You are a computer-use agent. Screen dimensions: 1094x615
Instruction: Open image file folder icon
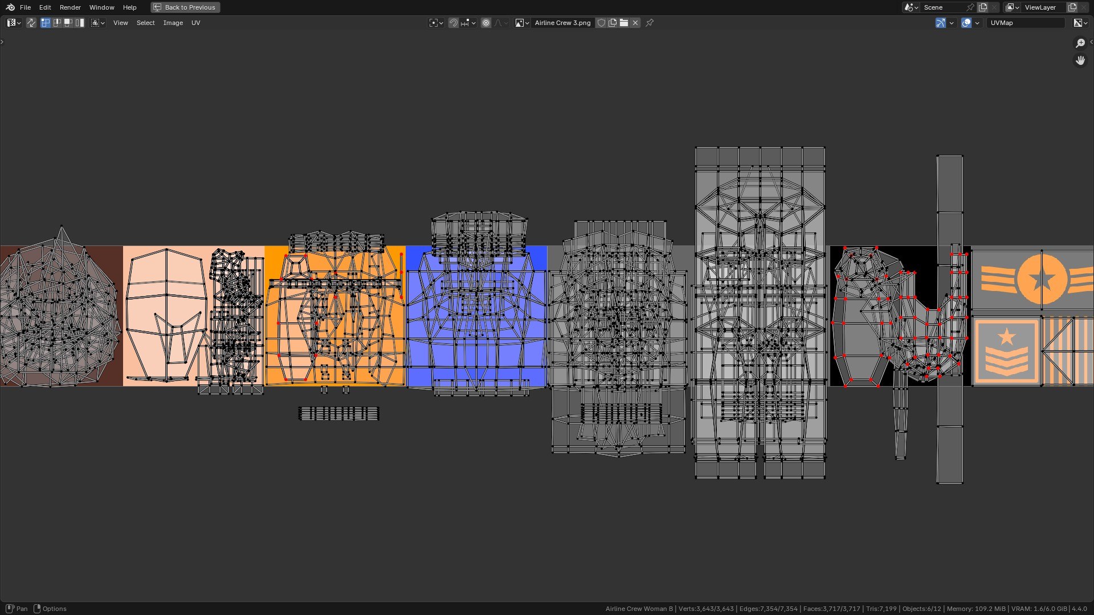point(624,23)
